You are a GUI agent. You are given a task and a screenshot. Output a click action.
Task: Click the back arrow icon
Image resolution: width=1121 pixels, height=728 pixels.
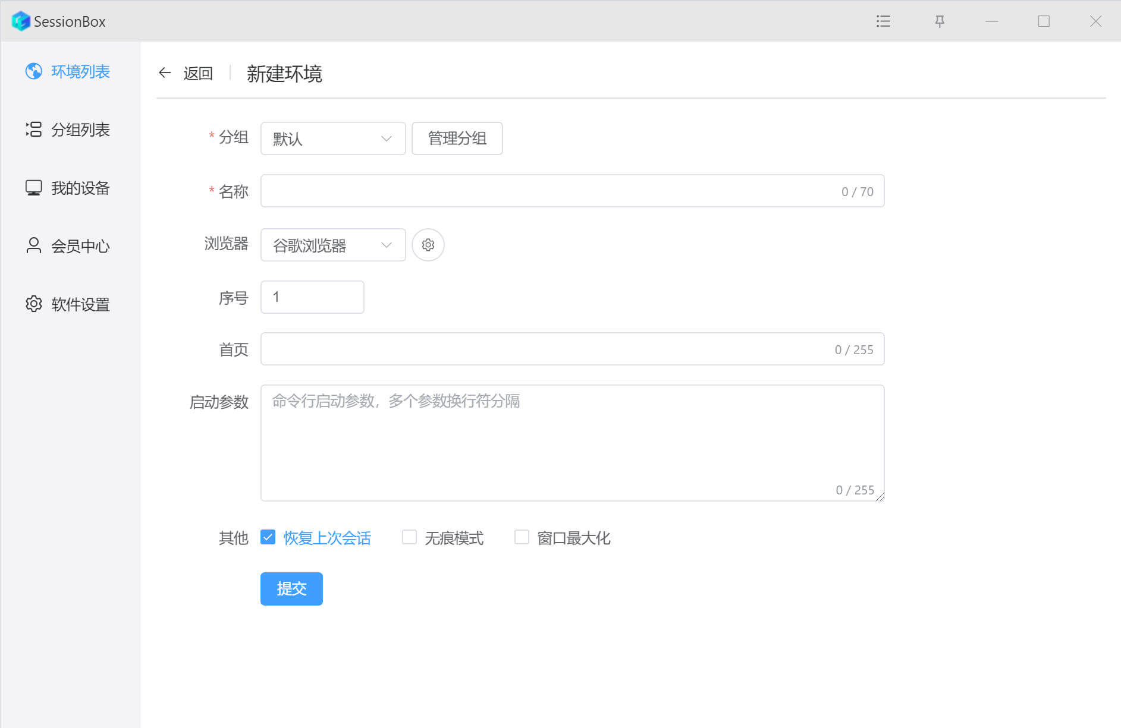pos(165,73)
